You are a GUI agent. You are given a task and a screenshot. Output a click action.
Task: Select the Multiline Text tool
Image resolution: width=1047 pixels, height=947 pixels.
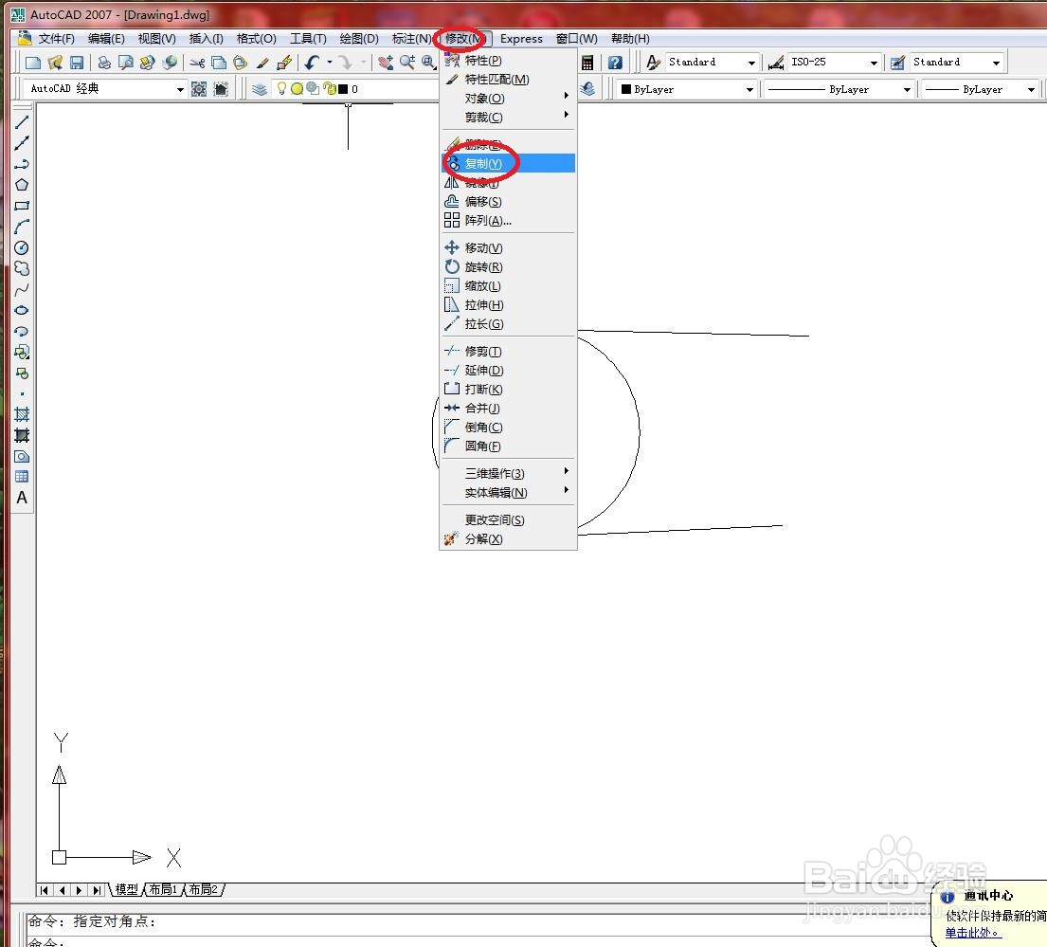pos(22,499)
